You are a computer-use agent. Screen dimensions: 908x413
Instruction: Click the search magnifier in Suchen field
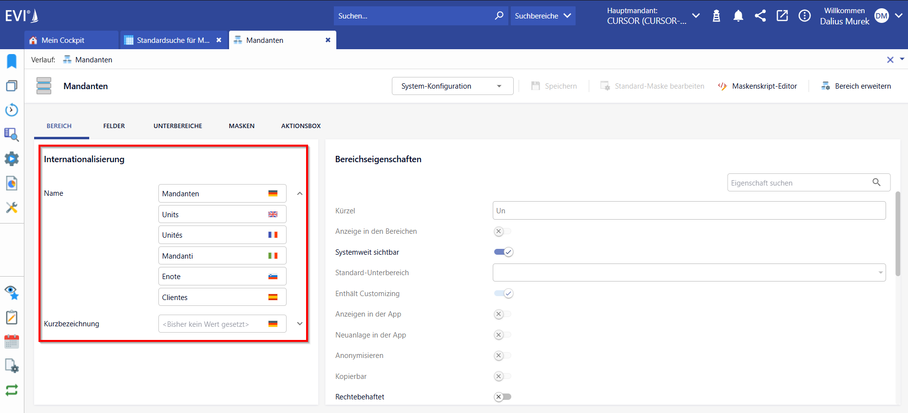[499, 16]
